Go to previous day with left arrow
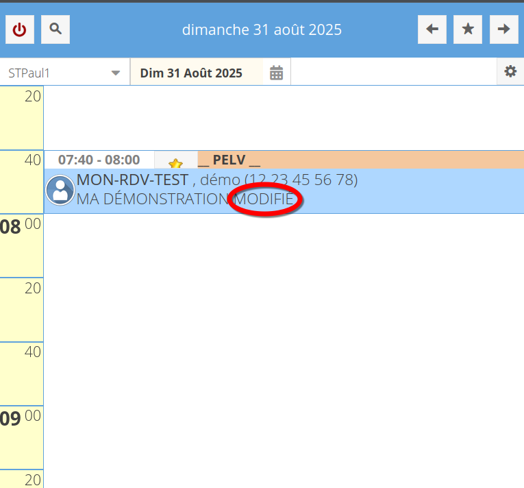 432,29
